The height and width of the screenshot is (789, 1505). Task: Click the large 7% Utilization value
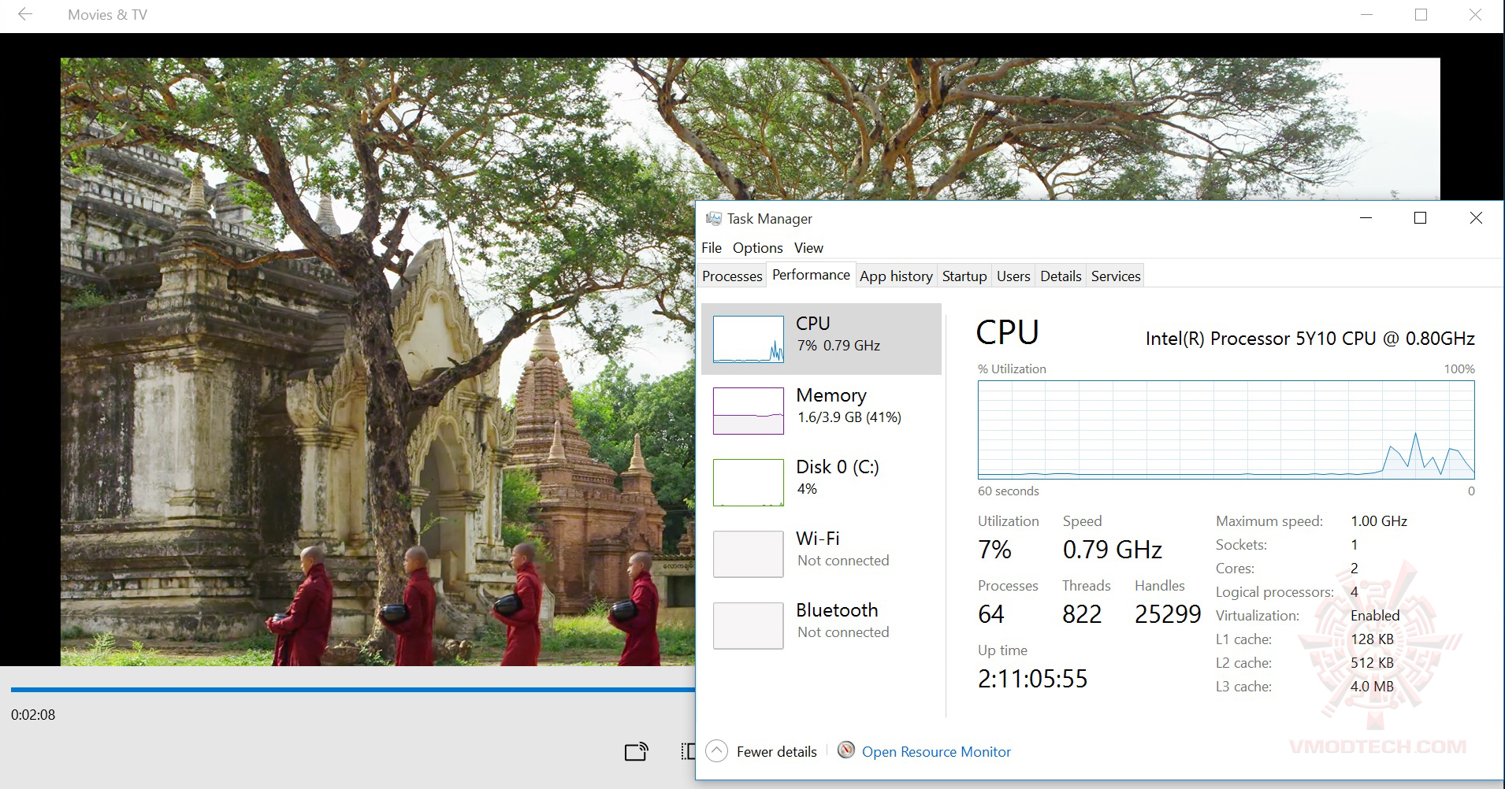coord(994,550)
